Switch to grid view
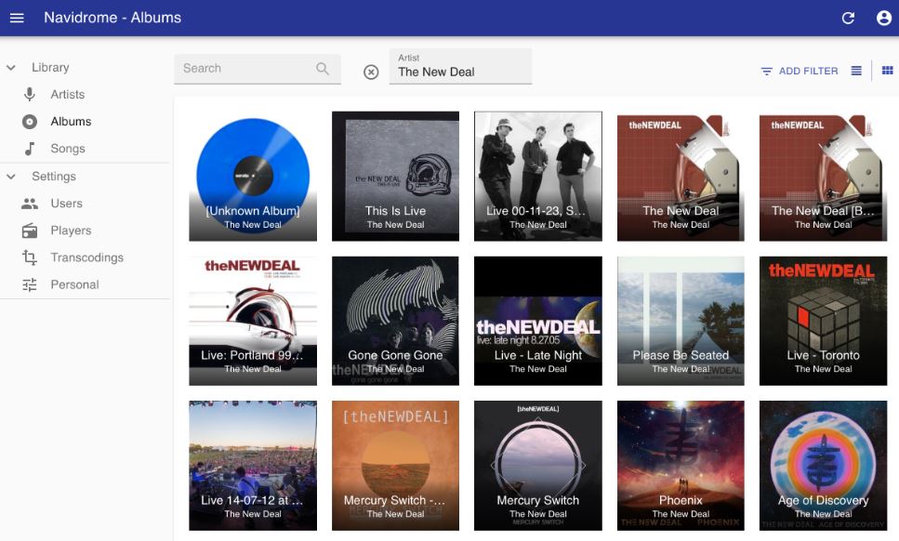 pos(887,71)
